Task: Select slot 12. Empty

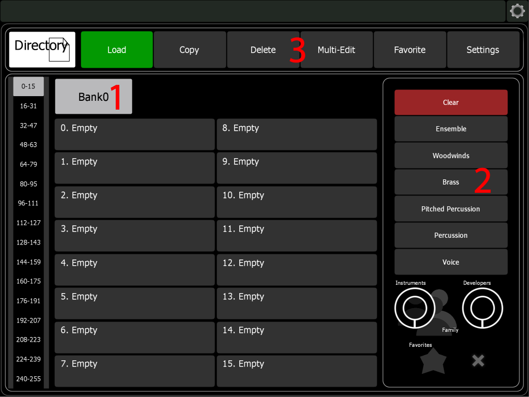Action: [x=297, y=270]
